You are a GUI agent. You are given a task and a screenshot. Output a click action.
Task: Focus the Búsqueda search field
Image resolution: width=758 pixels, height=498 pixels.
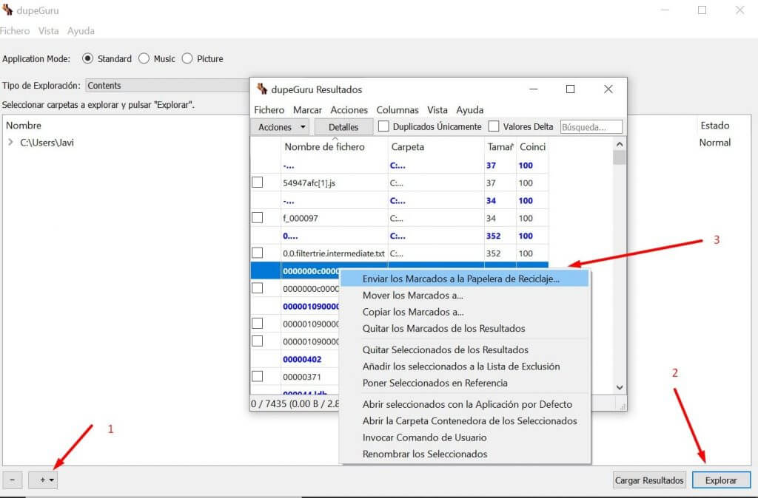(x=591, y=127)
